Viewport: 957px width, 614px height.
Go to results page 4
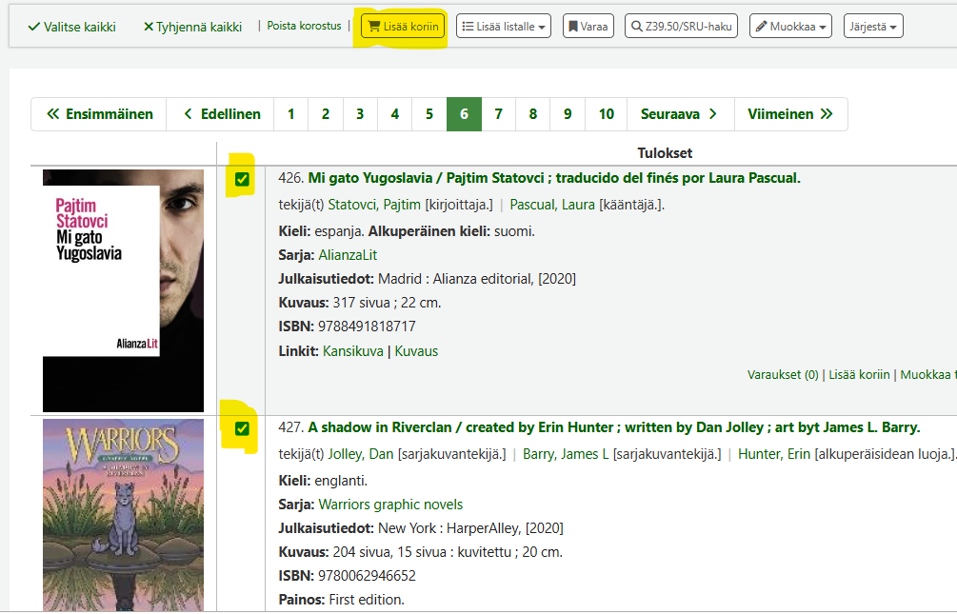coord(395,114)
